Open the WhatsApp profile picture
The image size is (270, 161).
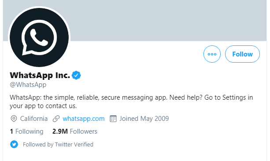[x=39, y=37]
